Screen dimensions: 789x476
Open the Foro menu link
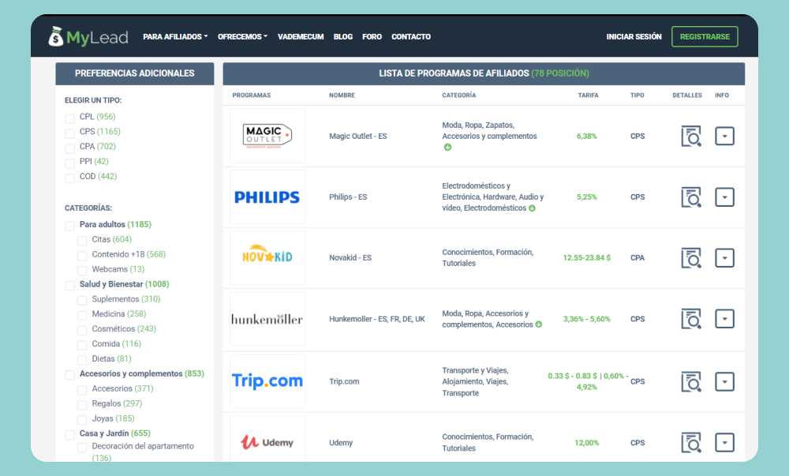coord(372,37)
